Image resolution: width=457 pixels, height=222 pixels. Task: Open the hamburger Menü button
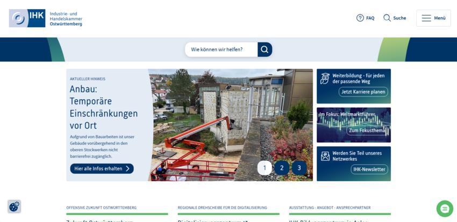pos(433,18)
